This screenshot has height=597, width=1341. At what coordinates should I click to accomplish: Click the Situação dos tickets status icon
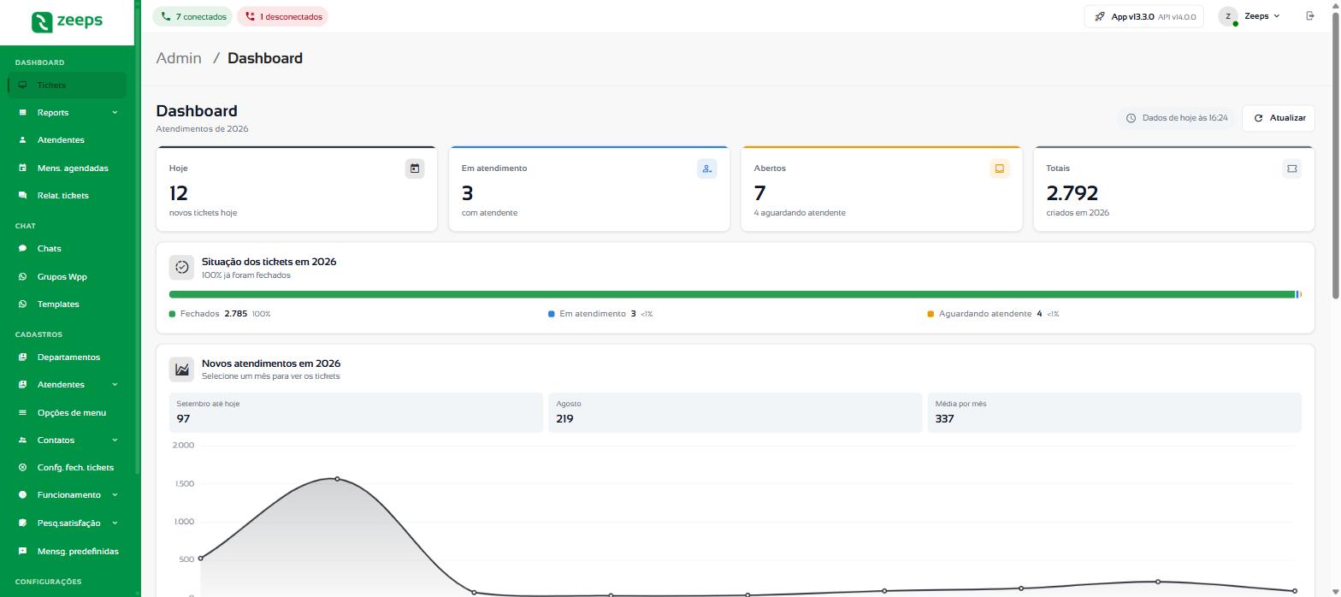click(181, 268)
